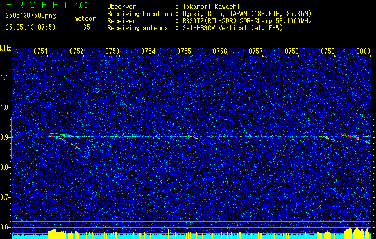
Task: Click the date stamp 25.05.13 07:50
Action: pyautogui.click(x=30, y=27)
